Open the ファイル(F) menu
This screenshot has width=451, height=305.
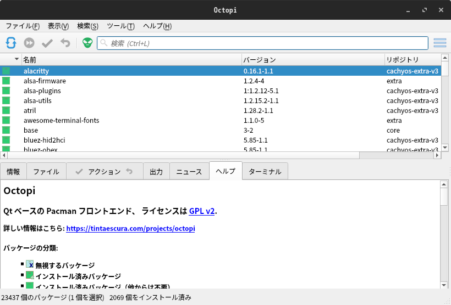[x=23, y=26]
